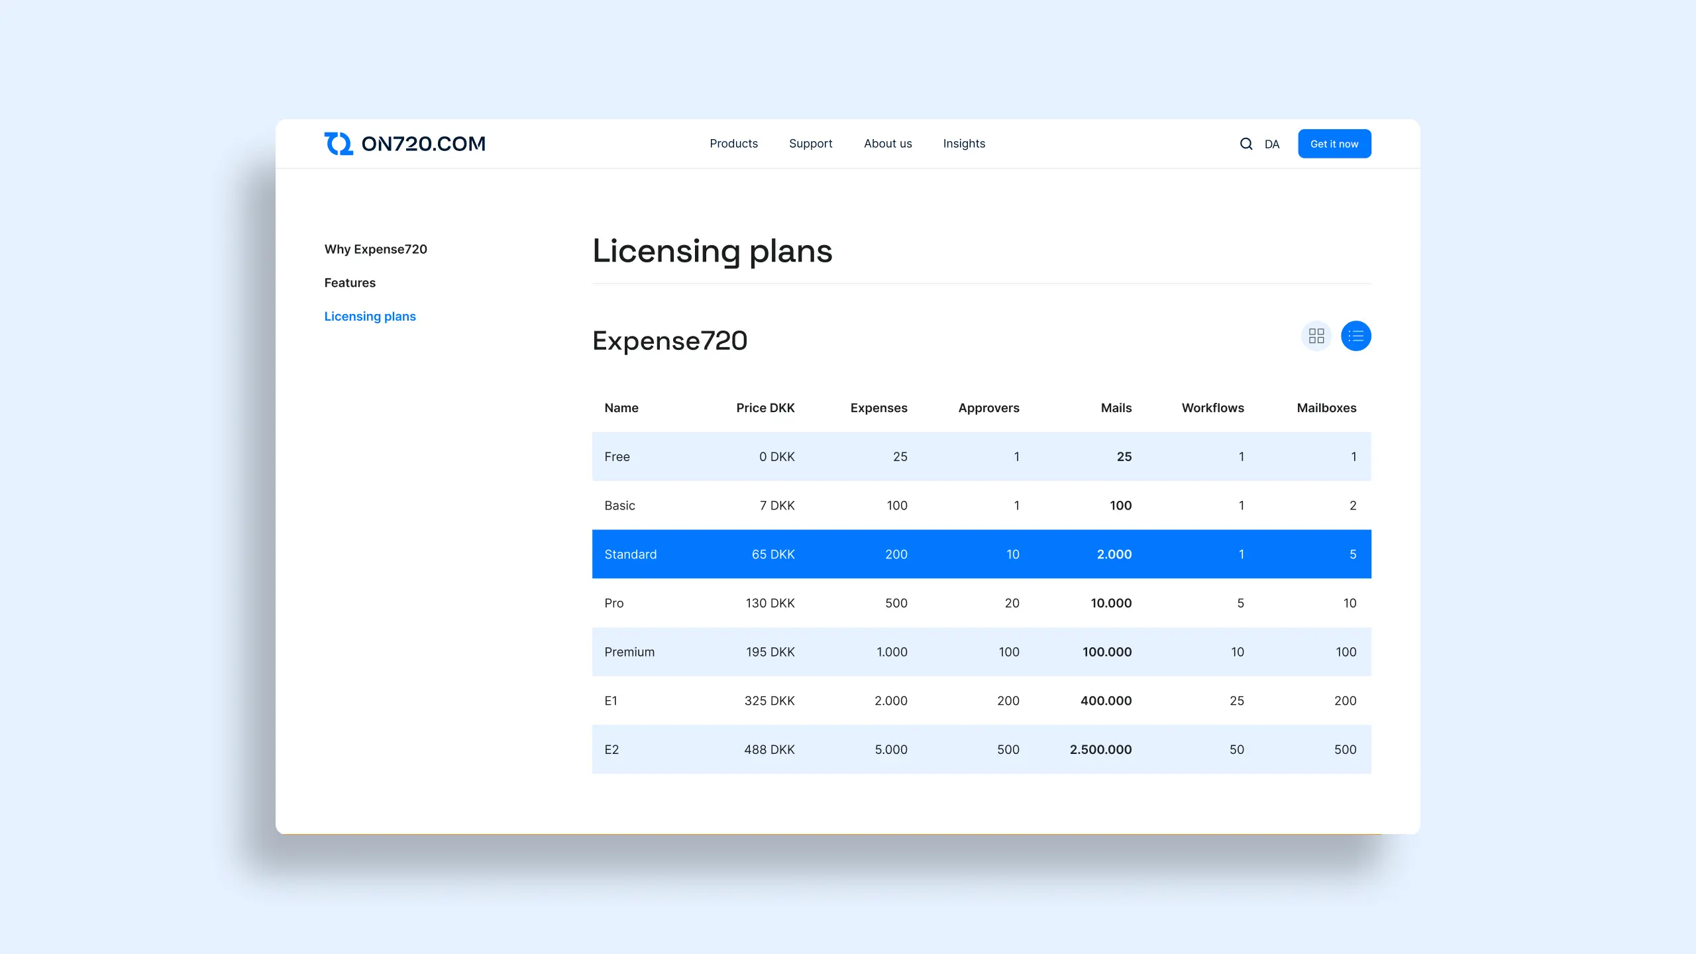Open the Support menu
The image size is (1696, 954).
[x=810, y=144]
